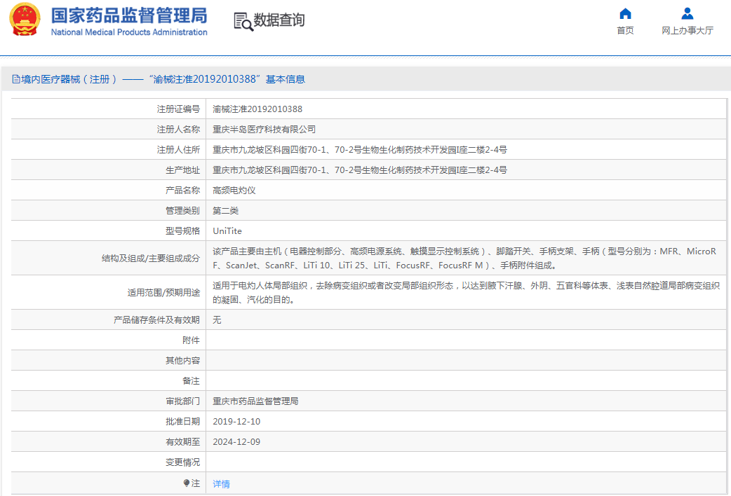Viewport: 731px width, 496px height.
Task: Open the 数据查询 heading link
Action: coord(279,20)
